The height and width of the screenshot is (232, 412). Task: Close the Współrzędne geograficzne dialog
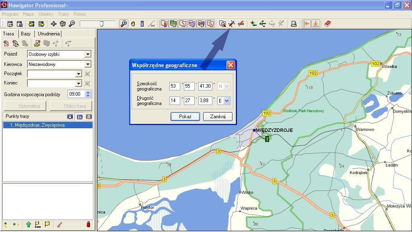(231, 65)
